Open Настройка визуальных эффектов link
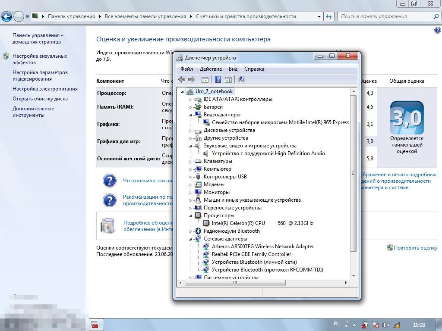Image resolution: width=442 pixels, height=331 pixels. click(40, 59)
